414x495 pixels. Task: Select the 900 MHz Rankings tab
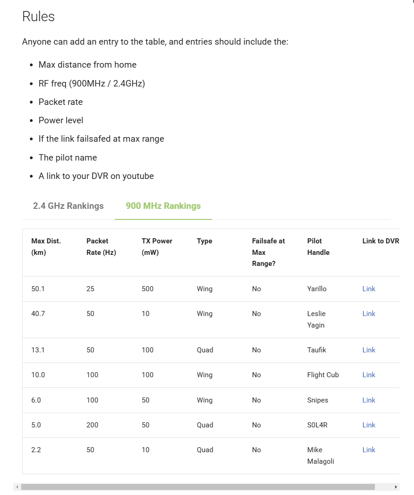(163, 206)
